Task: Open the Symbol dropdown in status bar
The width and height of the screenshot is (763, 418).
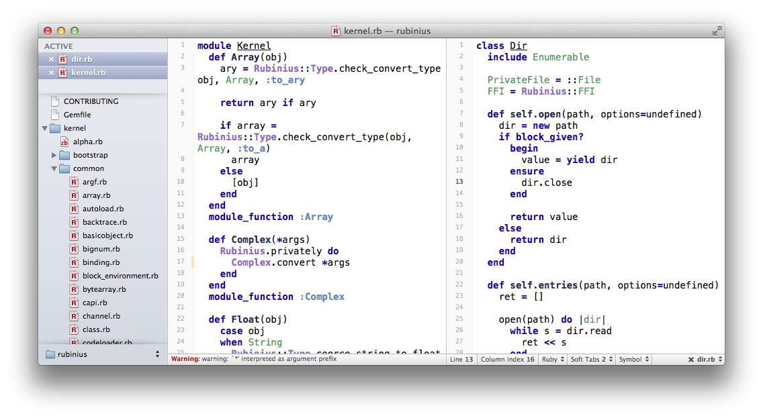Action: tap(633, 359)
